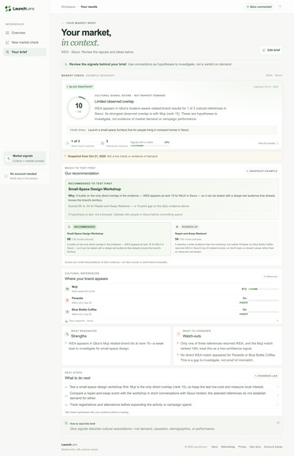The height and width of the screenshot is (456, 294).
Task: Click the Qloo Snapshot badge
Action: 79,87
